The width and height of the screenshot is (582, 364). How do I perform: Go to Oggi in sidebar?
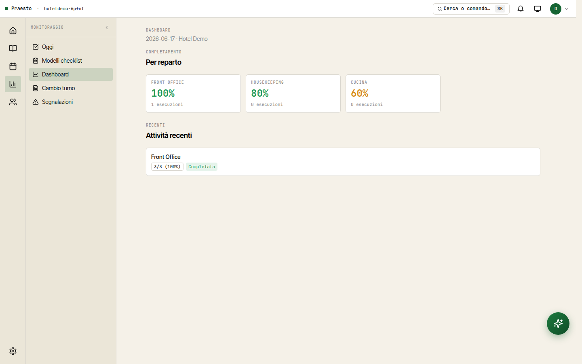point(71,47)
